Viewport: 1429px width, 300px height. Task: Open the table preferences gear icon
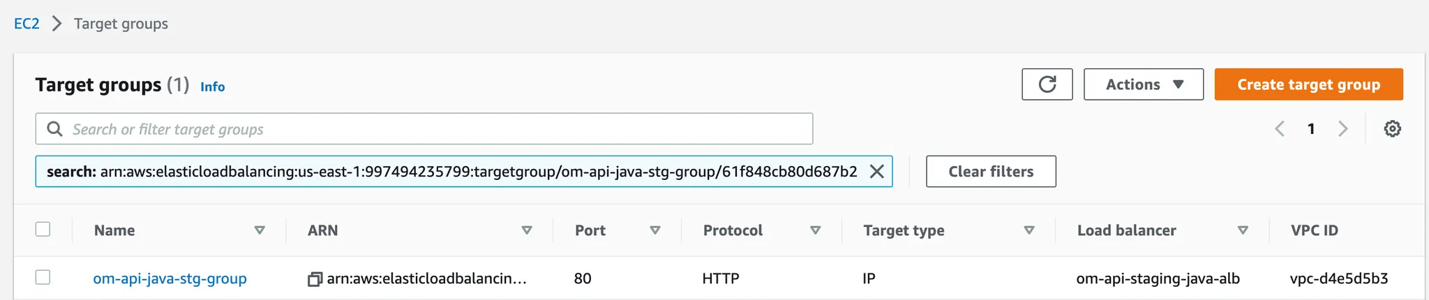coord(1392,129)
